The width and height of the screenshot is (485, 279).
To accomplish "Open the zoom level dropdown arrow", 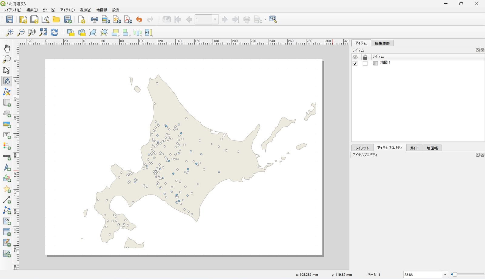I will click(445, 274).
